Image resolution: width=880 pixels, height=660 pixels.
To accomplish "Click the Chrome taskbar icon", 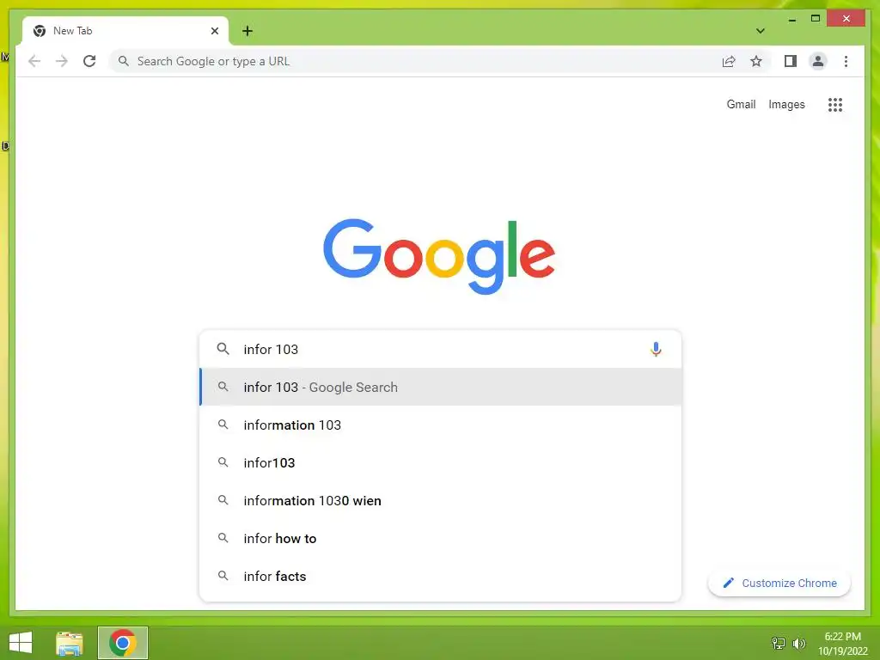I will tap(123, 643).
